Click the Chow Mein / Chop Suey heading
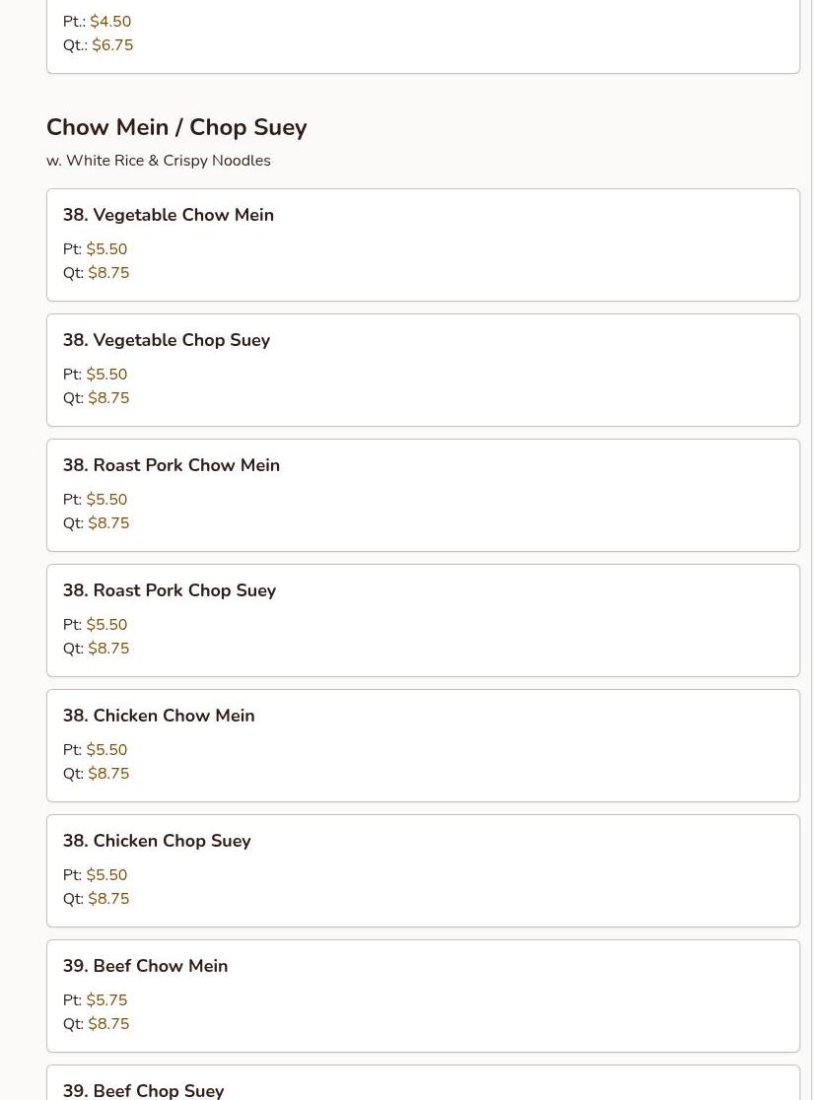The width and height of the screenshot is (832, 1100). [x=176, y=127]
